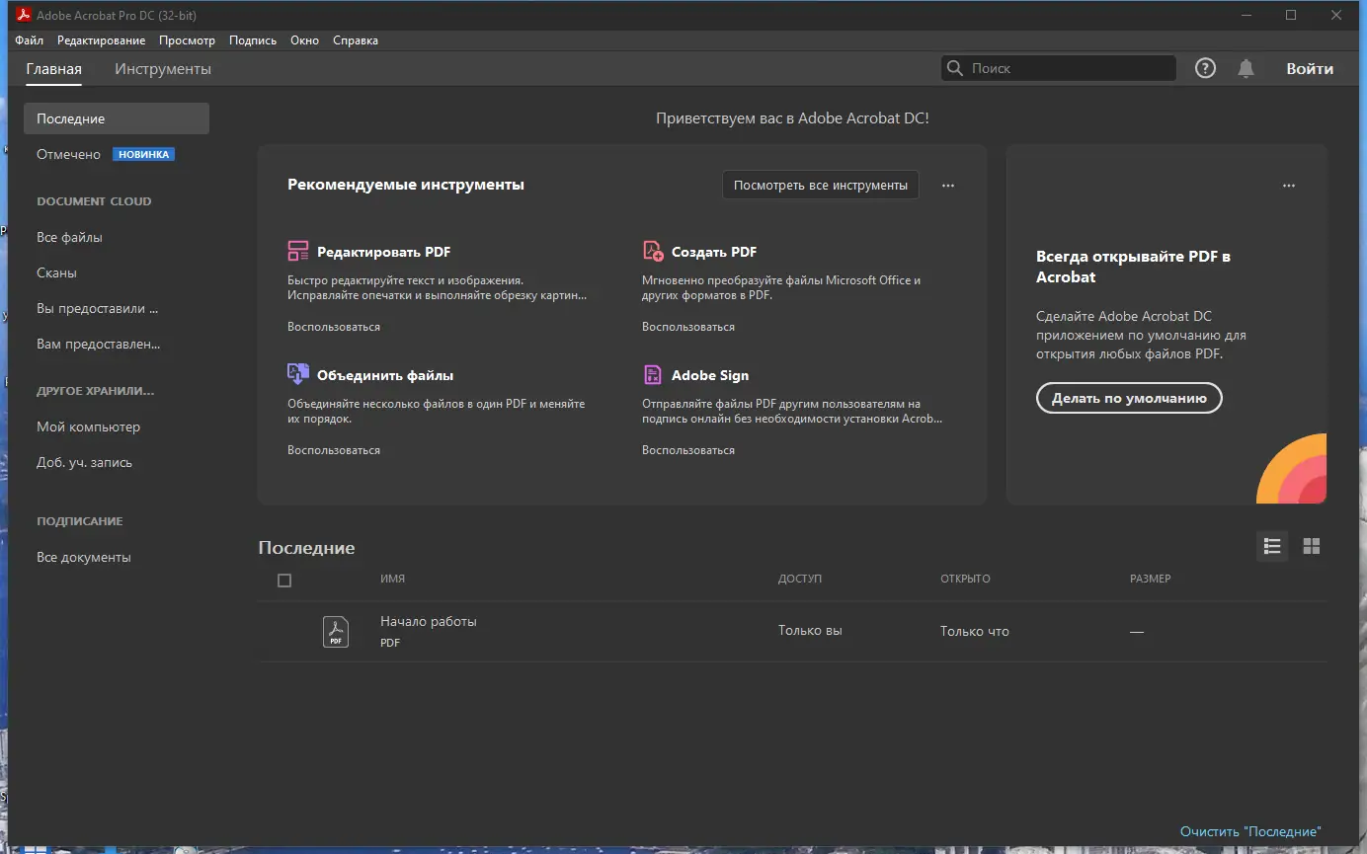Click the search magnifier icon
This screenshot has height=854, width=1367.
point(954,67)
